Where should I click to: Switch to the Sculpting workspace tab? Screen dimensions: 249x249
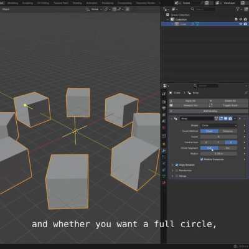tap(27, 3)
